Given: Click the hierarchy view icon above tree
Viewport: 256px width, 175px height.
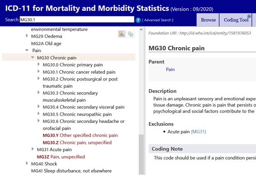Looking at the screenshot, I should (122, 34).
